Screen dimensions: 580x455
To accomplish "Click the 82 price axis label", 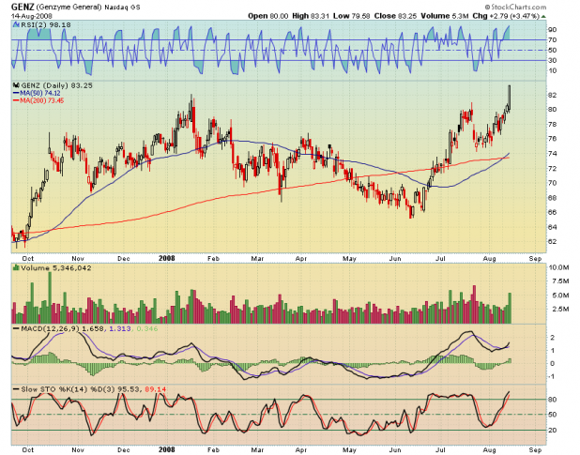I will (x=552, y=95).
